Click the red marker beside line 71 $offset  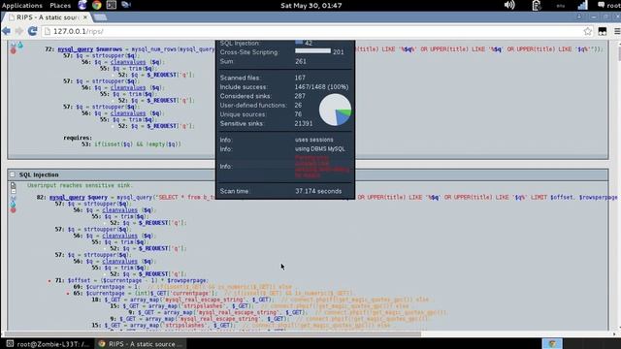[x=49, y=281]
